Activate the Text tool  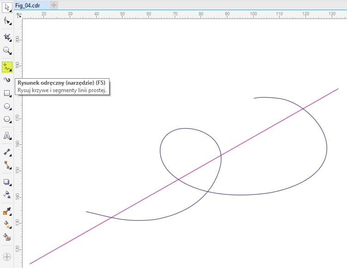7,136
